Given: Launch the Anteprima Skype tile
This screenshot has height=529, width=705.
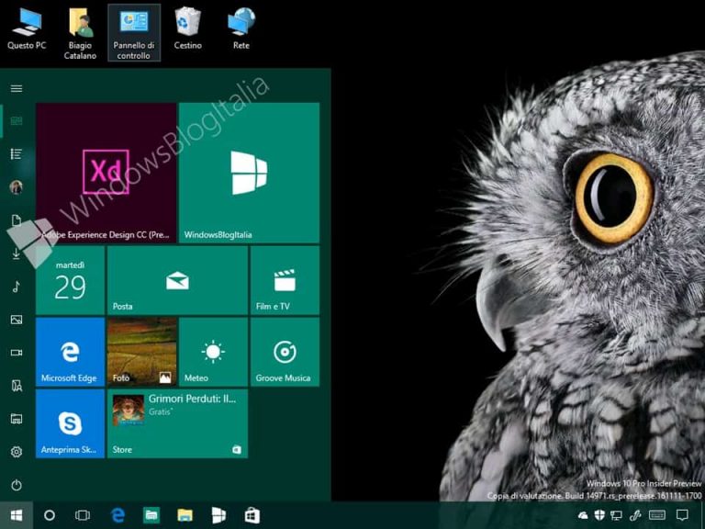Looking at the screenshot, I should coord(70,423).
